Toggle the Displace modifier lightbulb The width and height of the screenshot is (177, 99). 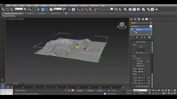point(132,30)
